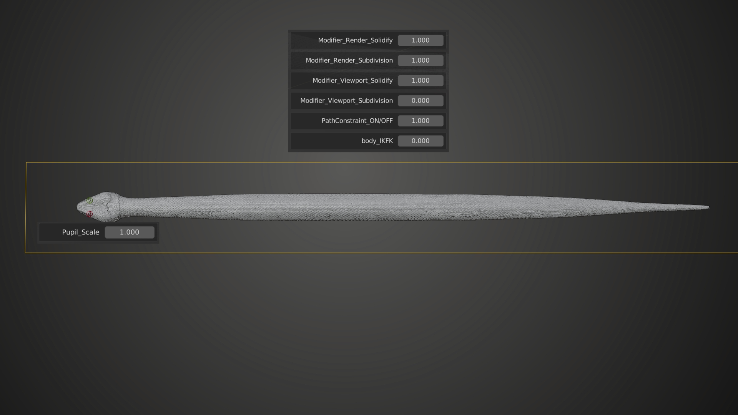738x415 pixels.
Task: Click the Pupil_Scale label text
Action: tap(81, 232)
